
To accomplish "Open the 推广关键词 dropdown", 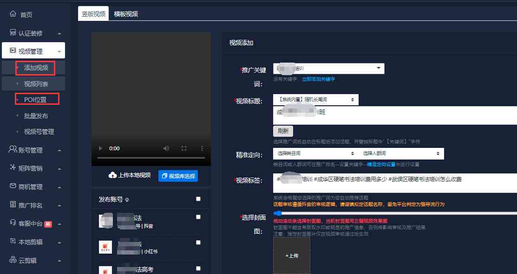I will (x=329, y=69).
